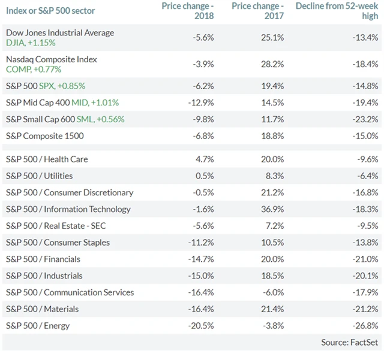
Task: Click the S&P 500 / Health Care row
Action: 47,159
